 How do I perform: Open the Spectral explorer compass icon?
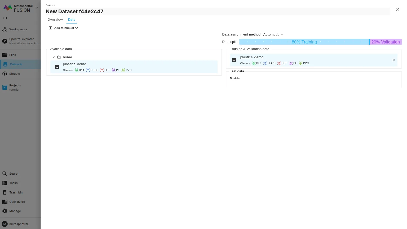pos(5,41)
